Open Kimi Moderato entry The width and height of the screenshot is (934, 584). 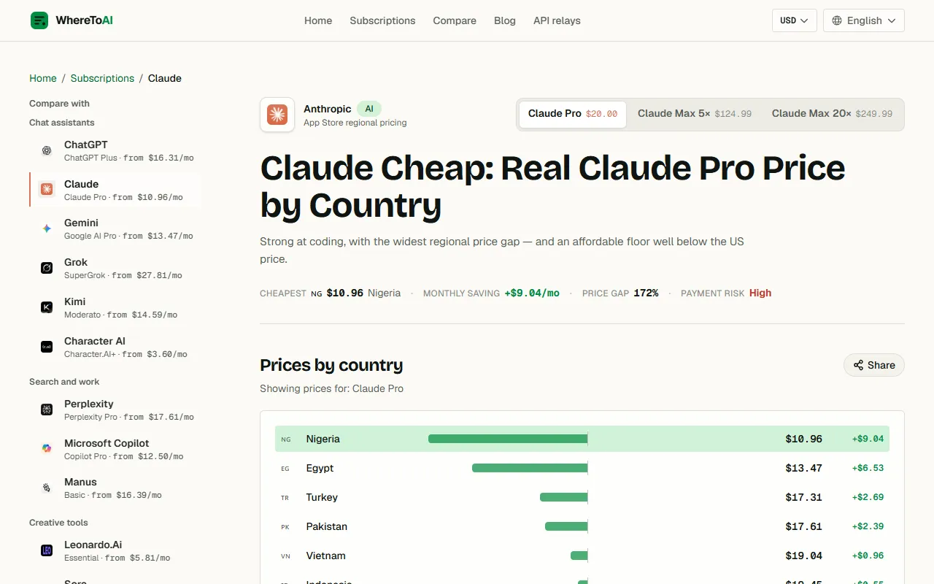point(115,307)
